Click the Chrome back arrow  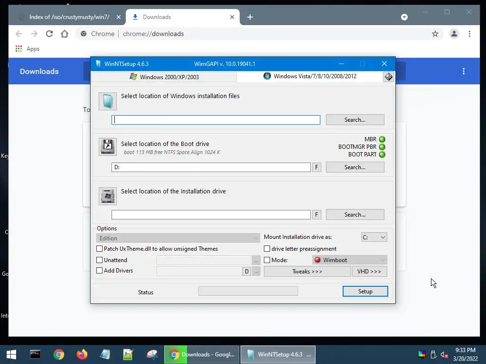coord(19,34)
